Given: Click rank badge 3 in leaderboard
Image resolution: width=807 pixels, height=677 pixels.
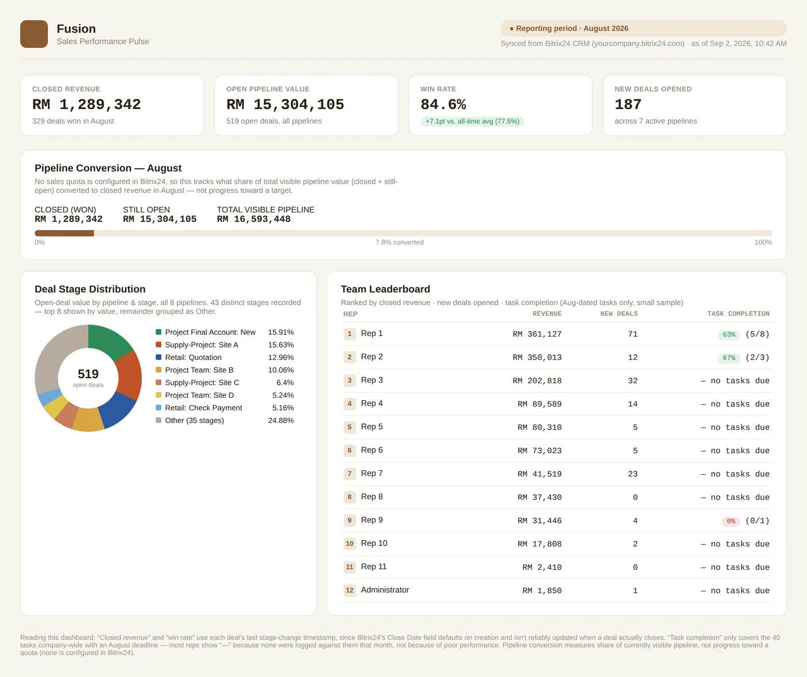Looking at the screenshot, I should [x=350, y=381].
